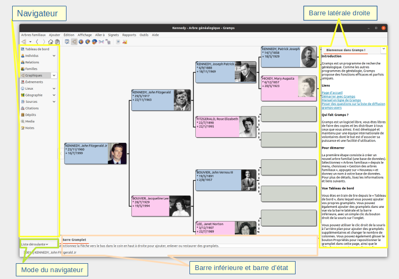Expand the Lieux chevron

[54, 89]
